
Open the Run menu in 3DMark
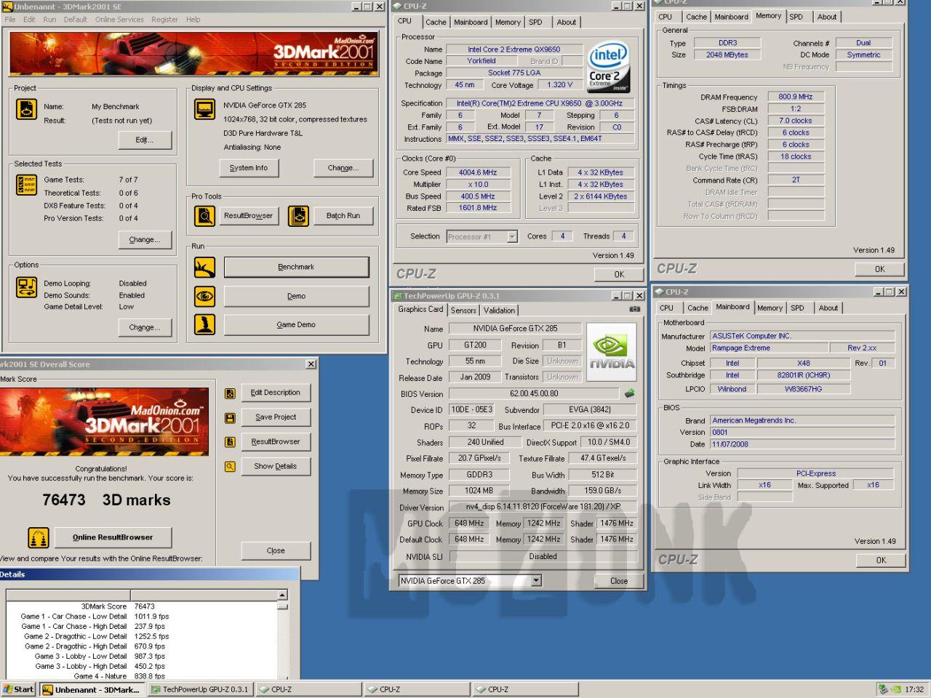(x=49, y=20)
